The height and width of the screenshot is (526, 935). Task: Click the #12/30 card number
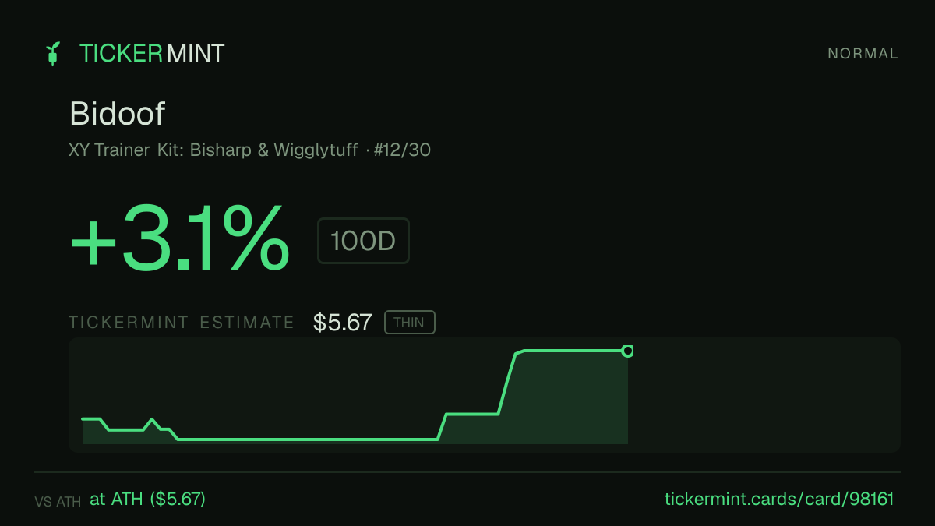point(402,150)
